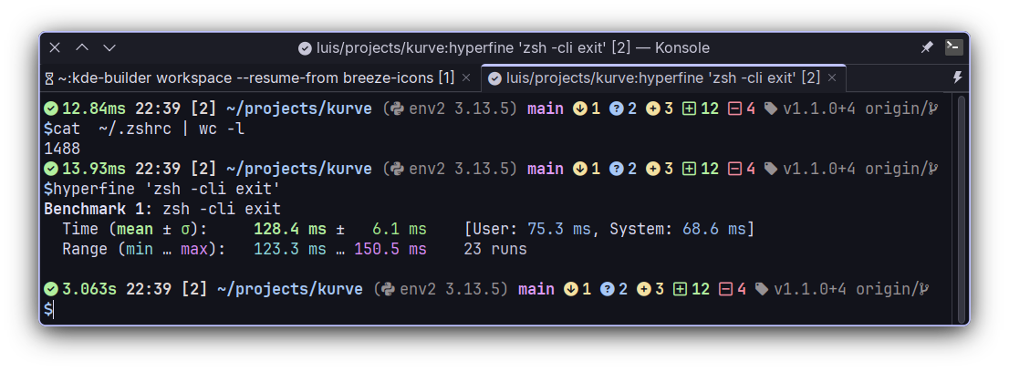Click the hourglass icon on kde-builder tab
The image size is (1009, 372).
coord(49,78)
